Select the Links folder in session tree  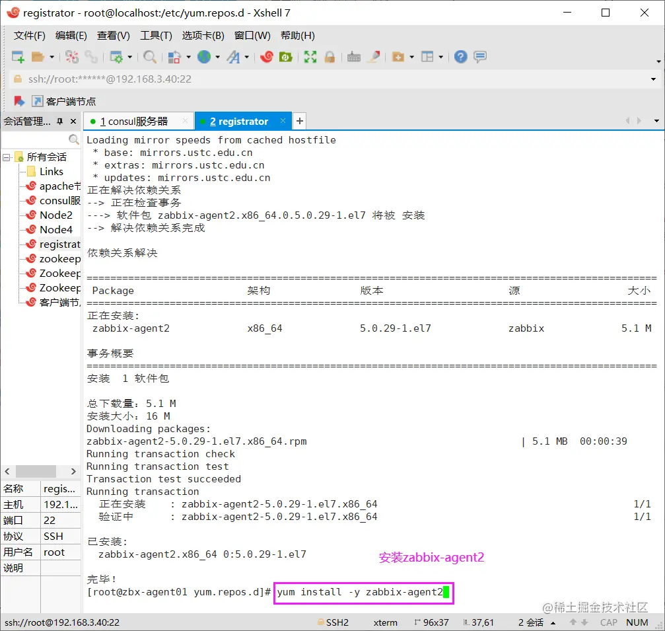[52, 171]
